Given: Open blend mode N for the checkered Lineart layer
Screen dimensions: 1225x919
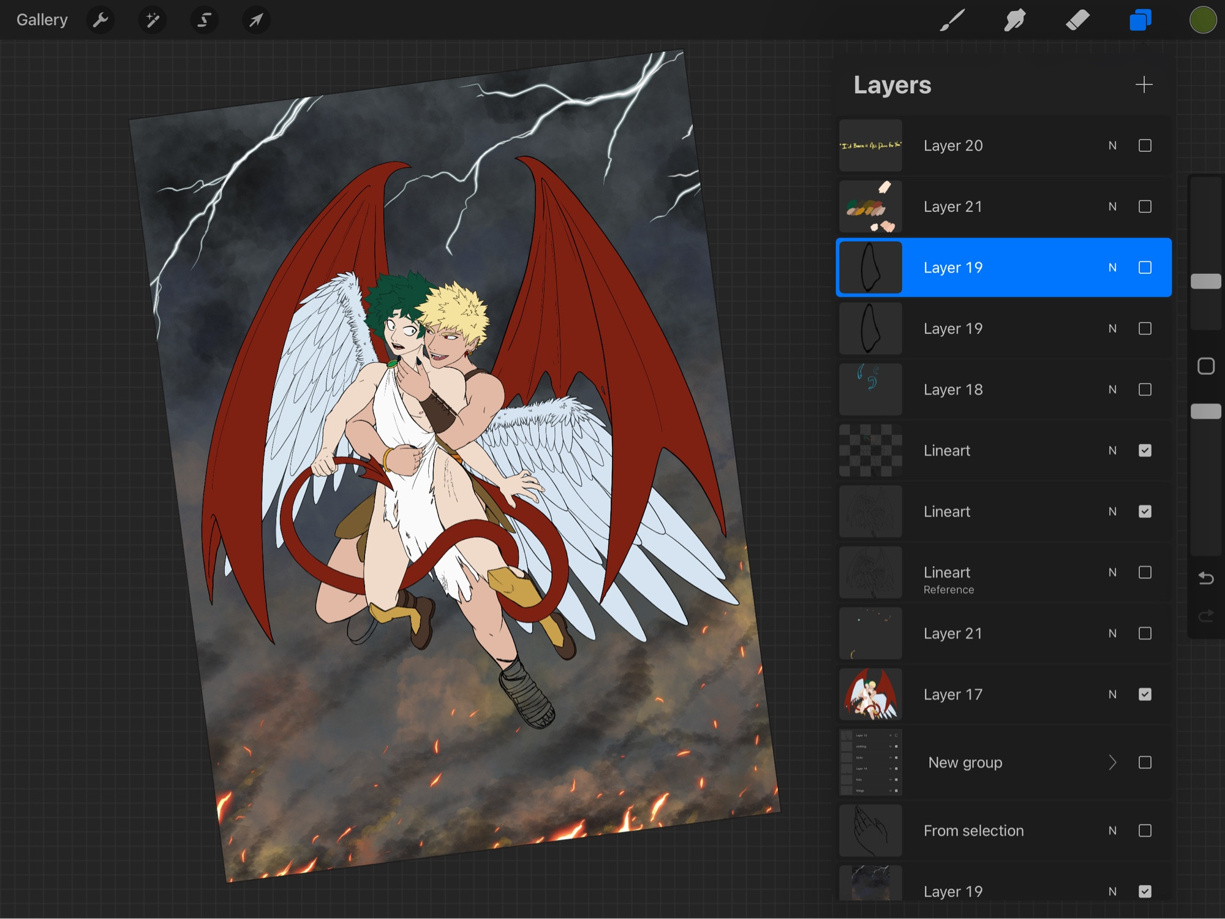Looking at the screenshot, I should point(1112,450).
